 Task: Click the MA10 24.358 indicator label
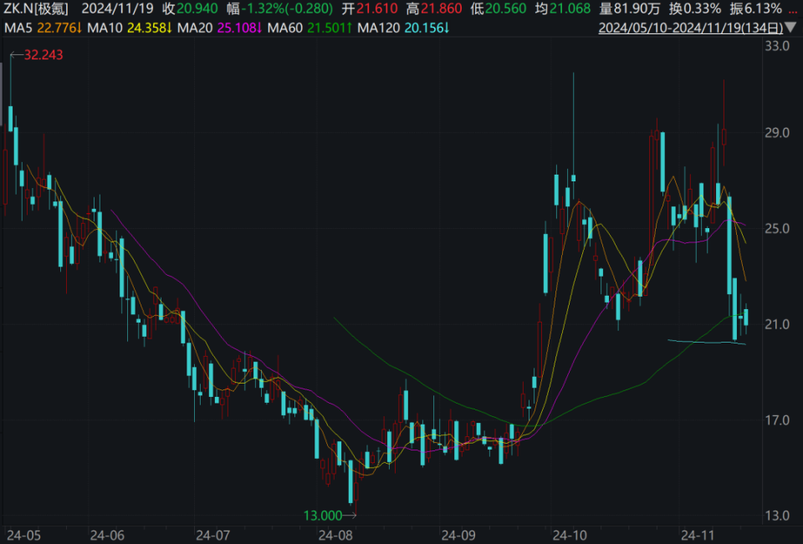click(x=130, y=28)
